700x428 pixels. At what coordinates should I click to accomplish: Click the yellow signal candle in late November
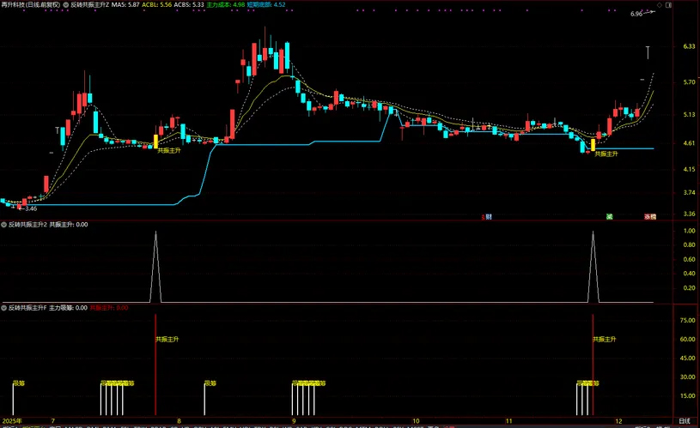point(593,144)
